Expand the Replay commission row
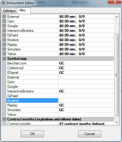The height and width of the screenshot is (142, 122). pos(4,45)
